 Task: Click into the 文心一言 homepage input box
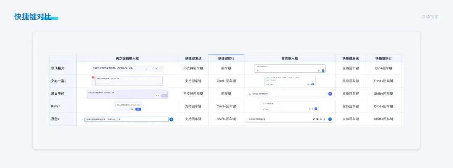tap(290, 81)
